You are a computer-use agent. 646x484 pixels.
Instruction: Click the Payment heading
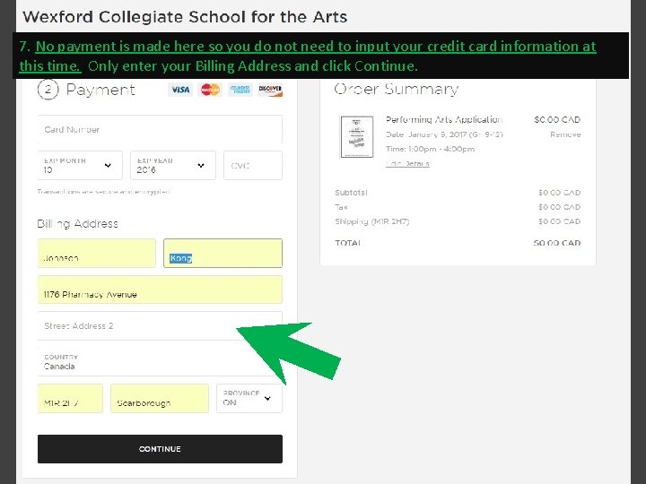(100, 90)
